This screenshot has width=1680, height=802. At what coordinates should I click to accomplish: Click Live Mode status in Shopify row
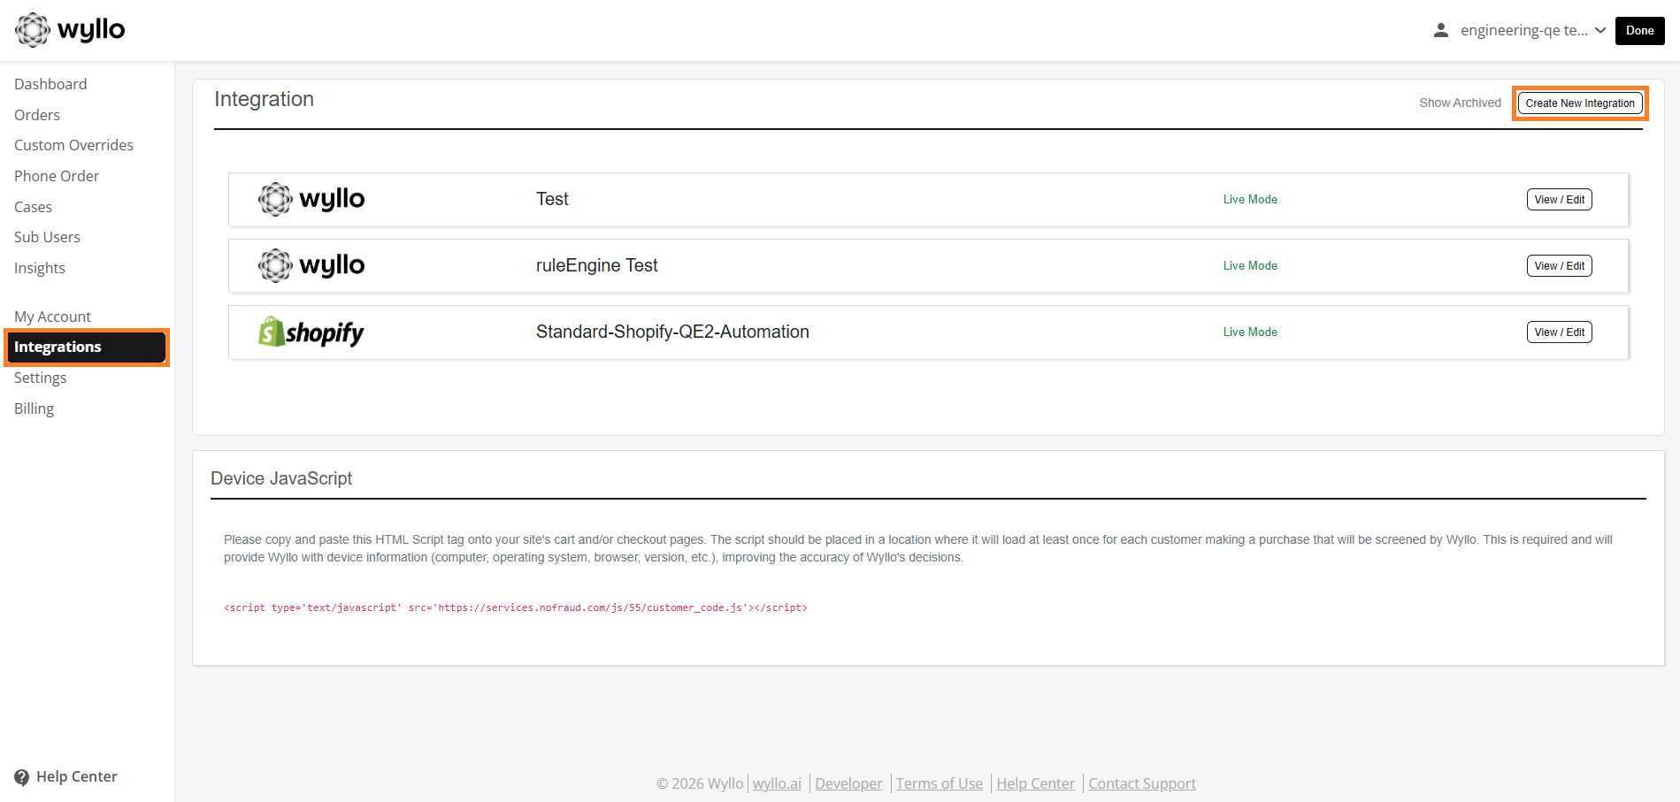pyautogui.click(x=1250, y=332)
